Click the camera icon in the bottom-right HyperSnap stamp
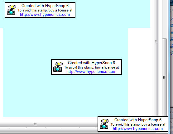 (104, 124)
